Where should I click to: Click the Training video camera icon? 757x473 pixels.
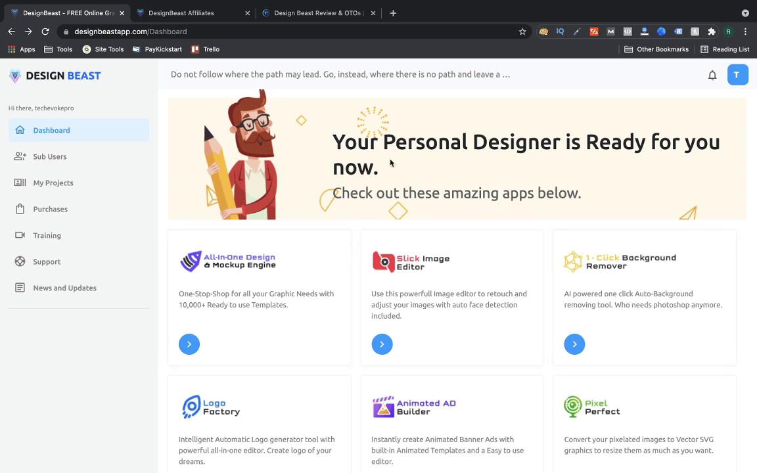[x=20, y=235]
